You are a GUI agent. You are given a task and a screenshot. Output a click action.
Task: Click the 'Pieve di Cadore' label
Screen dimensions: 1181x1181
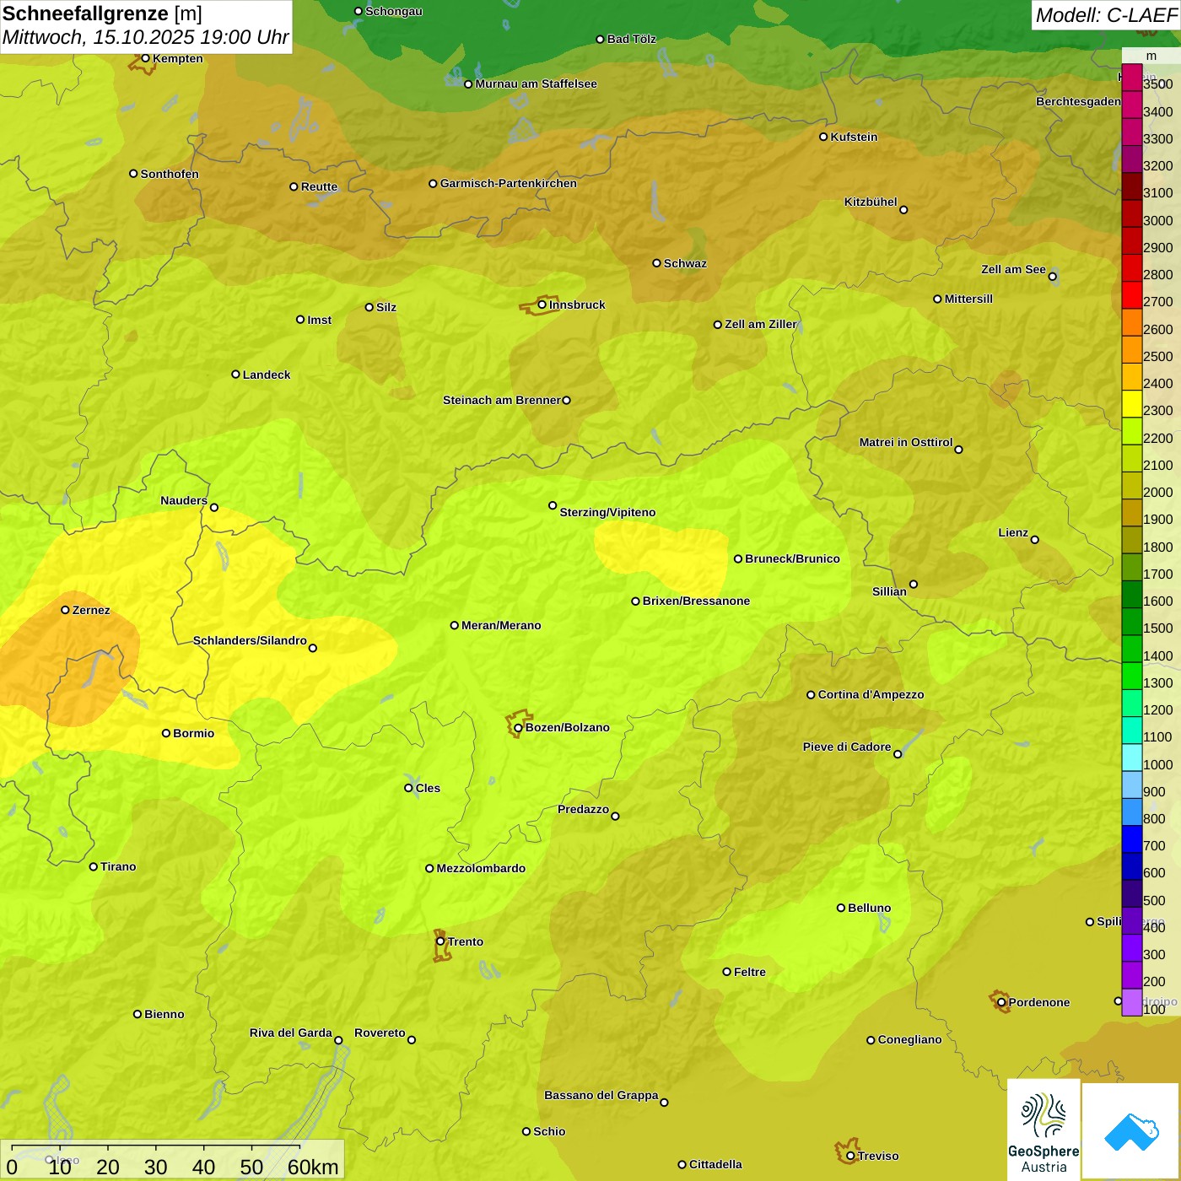coord(847,747)
